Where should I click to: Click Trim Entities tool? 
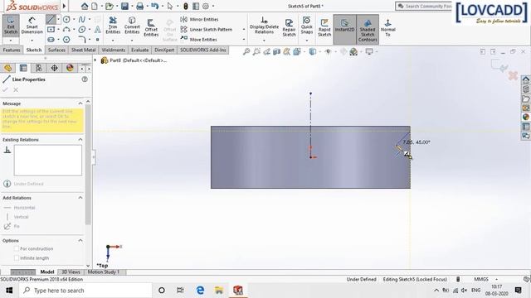click(113, 26)
